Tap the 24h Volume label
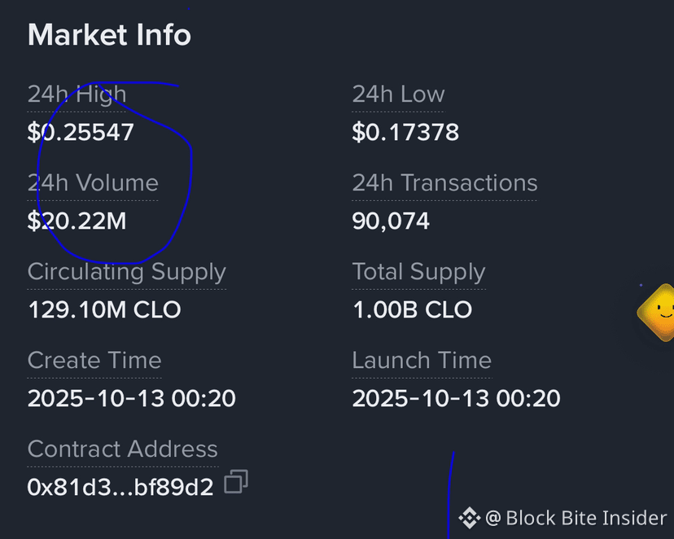This screenshot has width=674, height=539. point(93,182)
